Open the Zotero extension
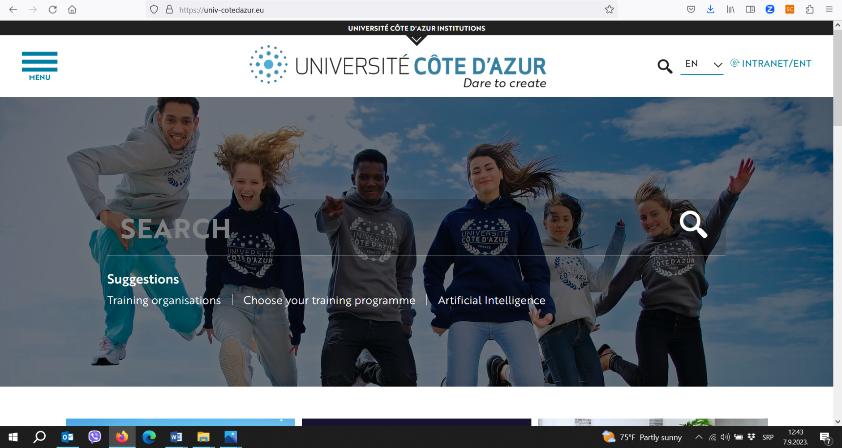Viewport: 842px width, 448px height. tap(770, 9)
